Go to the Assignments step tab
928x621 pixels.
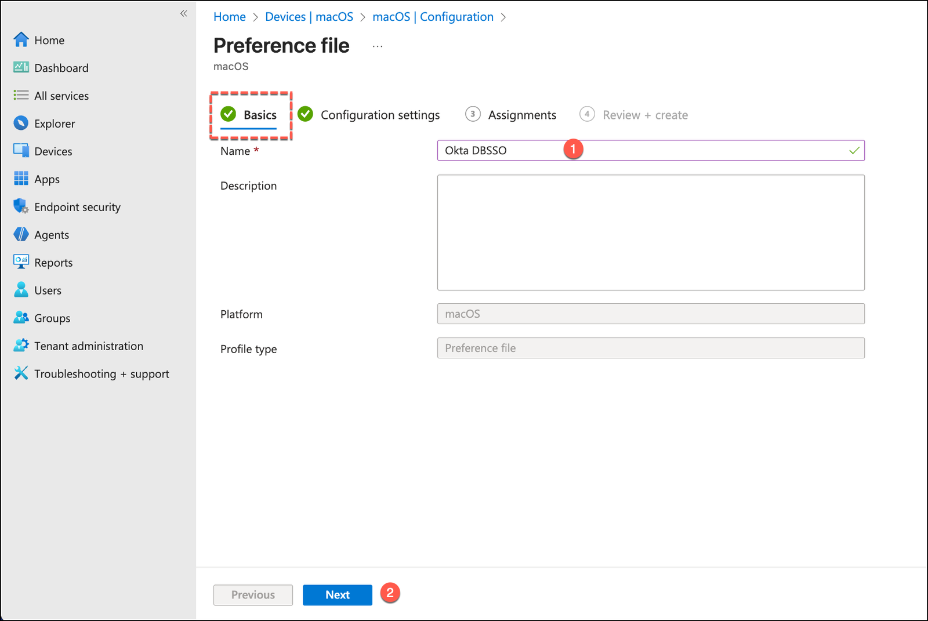[x=521, y=115]
